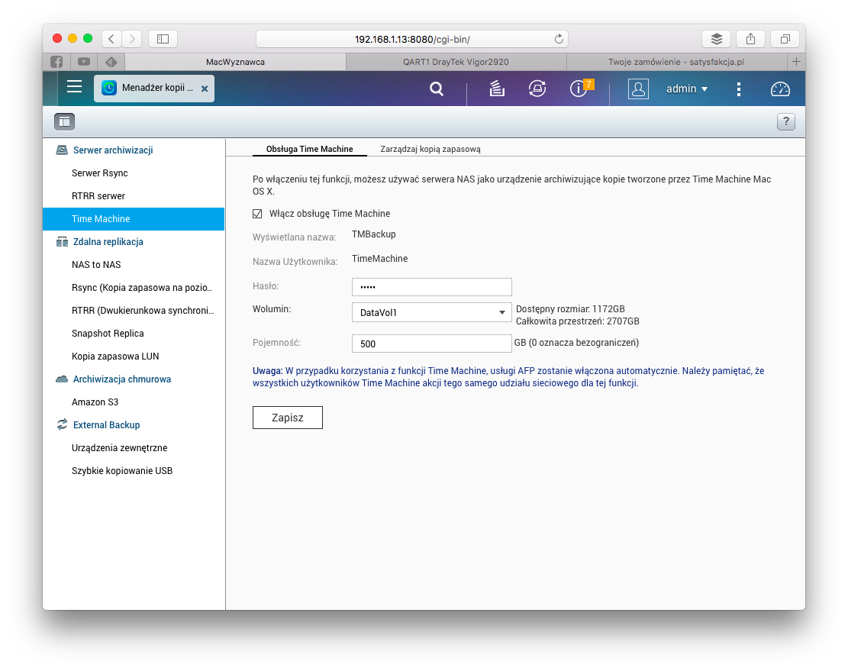848x671 pixels.
Task: Open the help question mark button
Action: point(786,121)
